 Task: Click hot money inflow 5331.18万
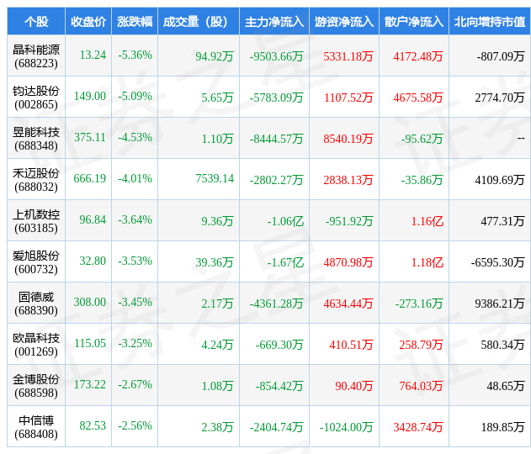(x=348, y=56)
